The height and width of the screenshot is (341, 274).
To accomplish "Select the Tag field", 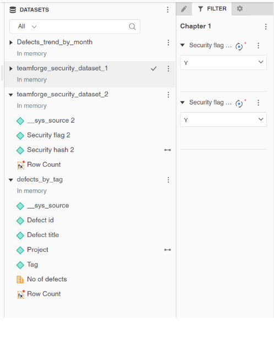I will point(32,265).
